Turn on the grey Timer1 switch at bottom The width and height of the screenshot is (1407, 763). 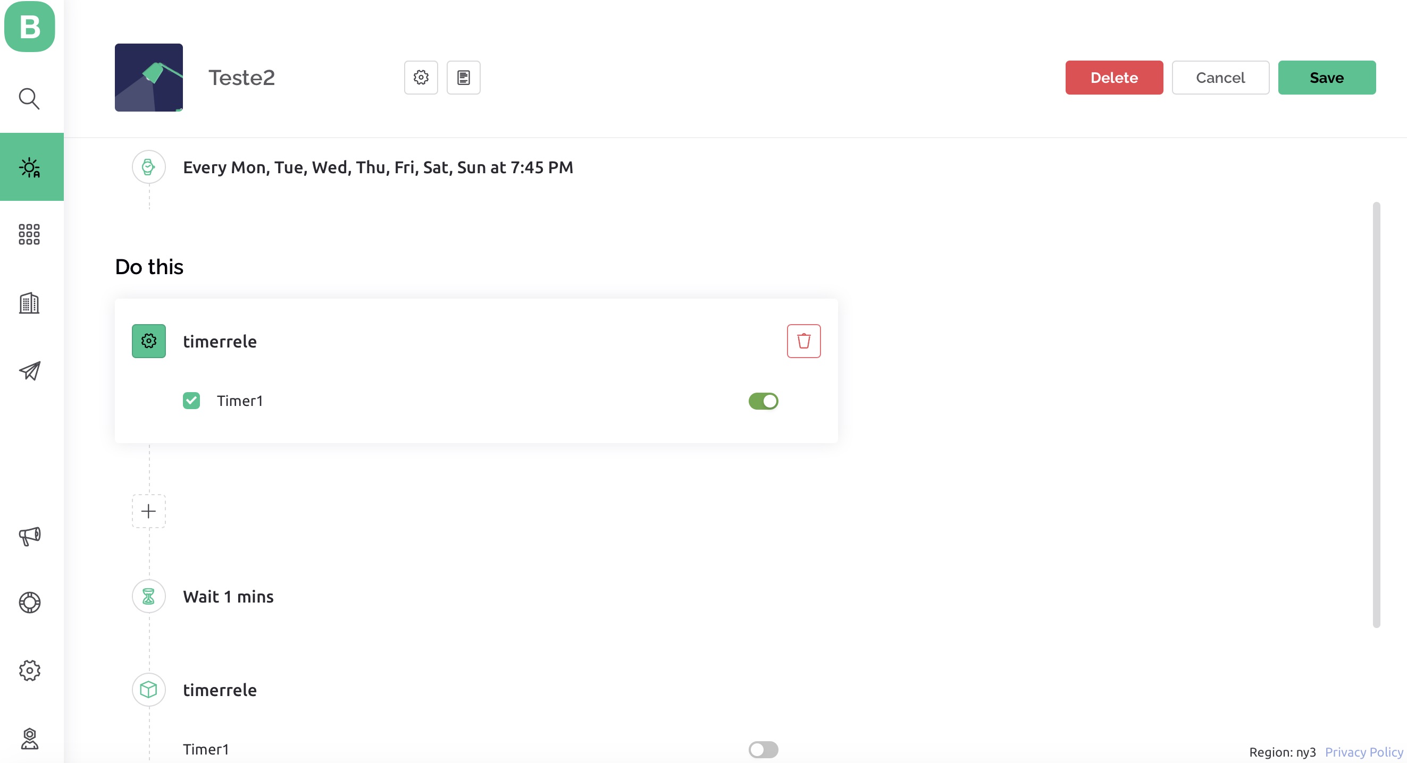[763, 749]
